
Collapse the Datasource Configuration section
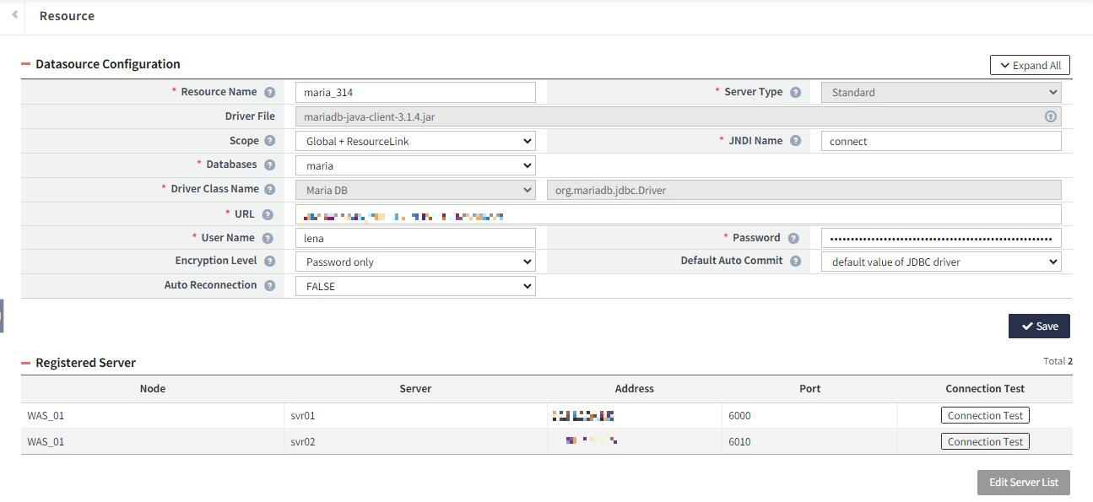click(26, 63)
